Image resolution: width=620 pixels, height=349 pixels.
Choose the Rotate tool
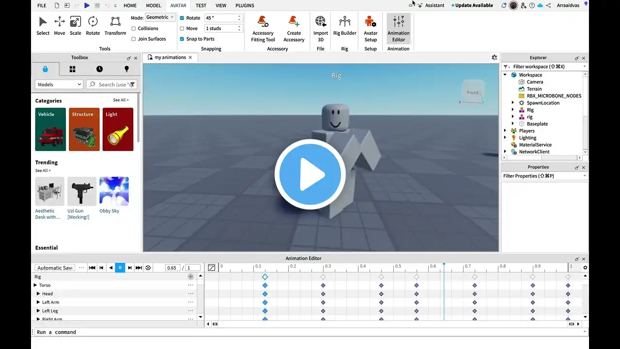pyautogui.click(x=93, y=26)
